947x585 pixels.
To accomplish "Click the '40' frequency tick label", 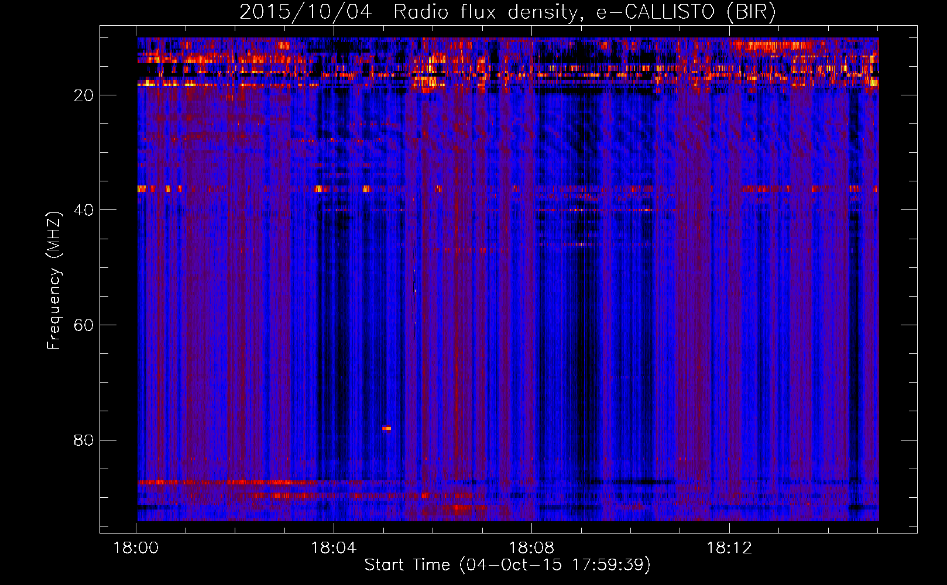I will [x=84, y=210].
